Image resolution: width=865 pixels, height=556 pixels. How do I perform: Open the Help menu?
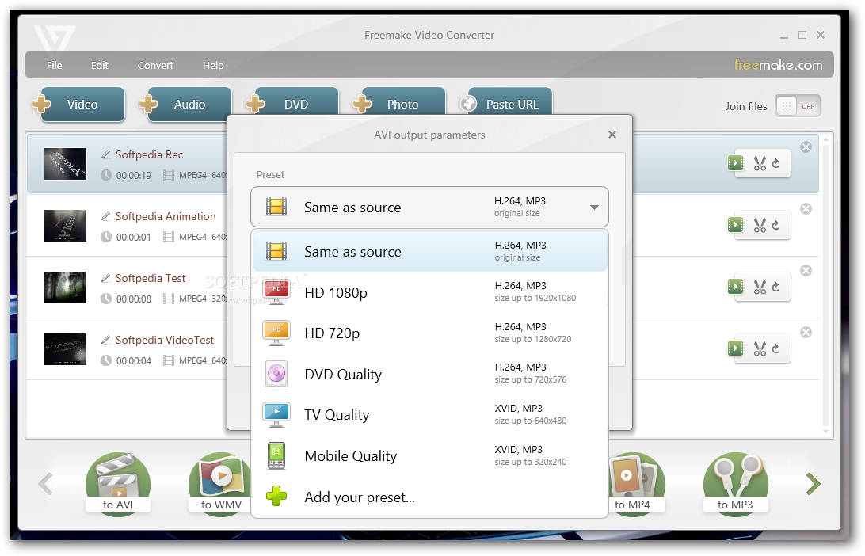click(x=213, y=65)
